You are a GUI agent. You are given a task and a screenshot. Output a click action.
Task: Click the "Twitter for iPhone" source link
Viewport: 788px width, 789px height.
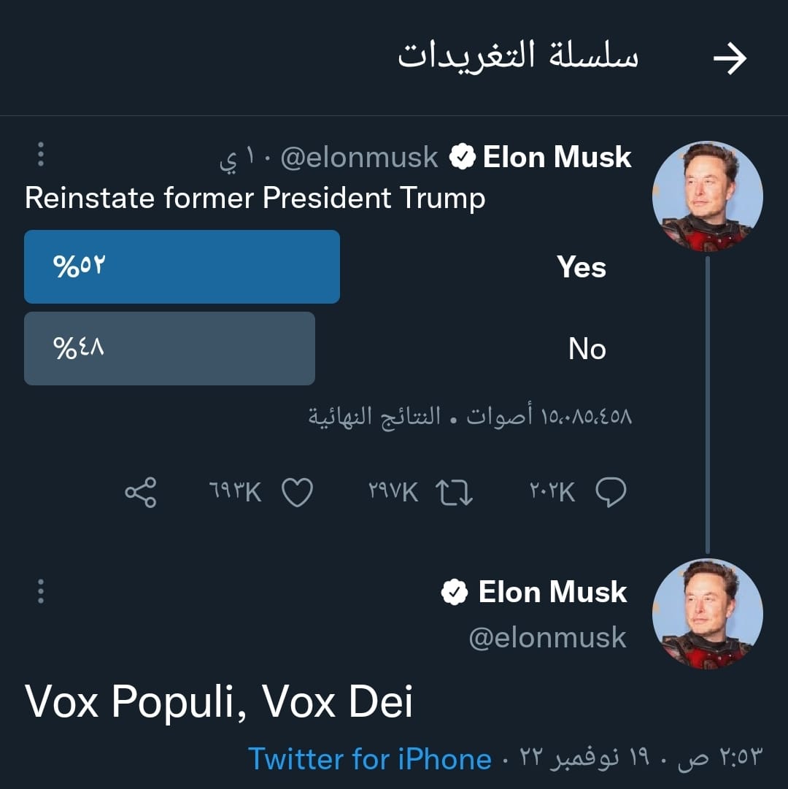[369, 759]
